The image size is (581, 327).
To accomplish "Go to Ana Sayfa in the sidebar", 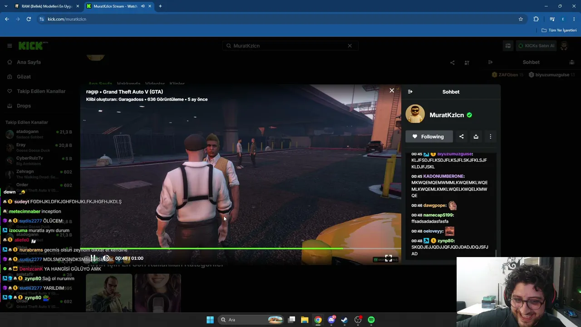I will (29, 62).
